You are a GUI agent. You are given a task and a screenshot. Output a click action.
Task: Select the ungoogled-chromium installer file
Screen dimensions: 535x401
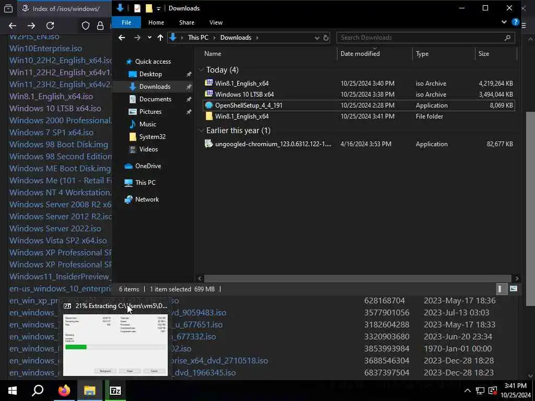point(358,144)
